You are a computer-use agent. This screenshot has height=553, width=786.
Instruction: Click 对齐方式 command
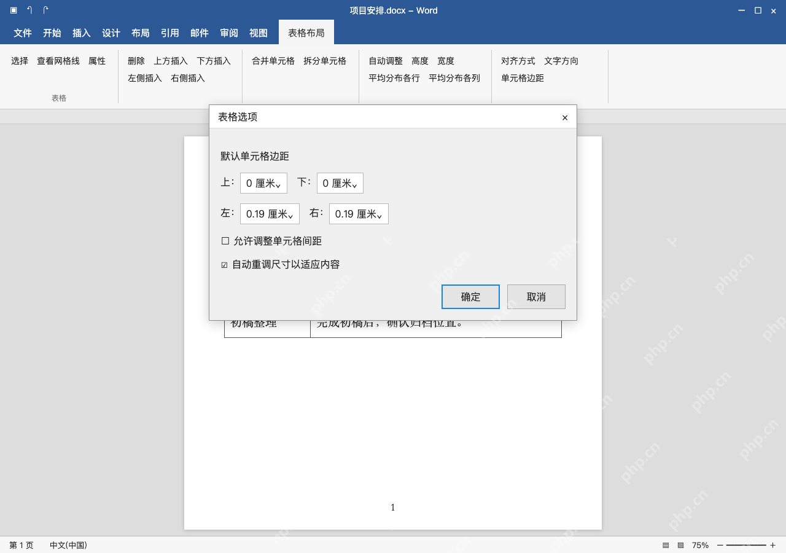(518, 61)
